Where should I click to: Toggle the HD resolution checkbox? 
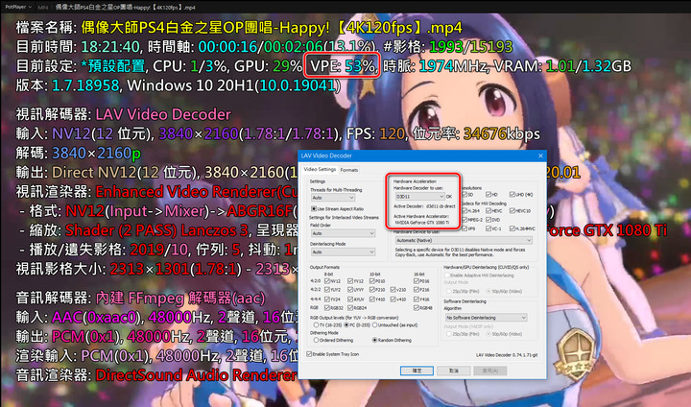488,195
